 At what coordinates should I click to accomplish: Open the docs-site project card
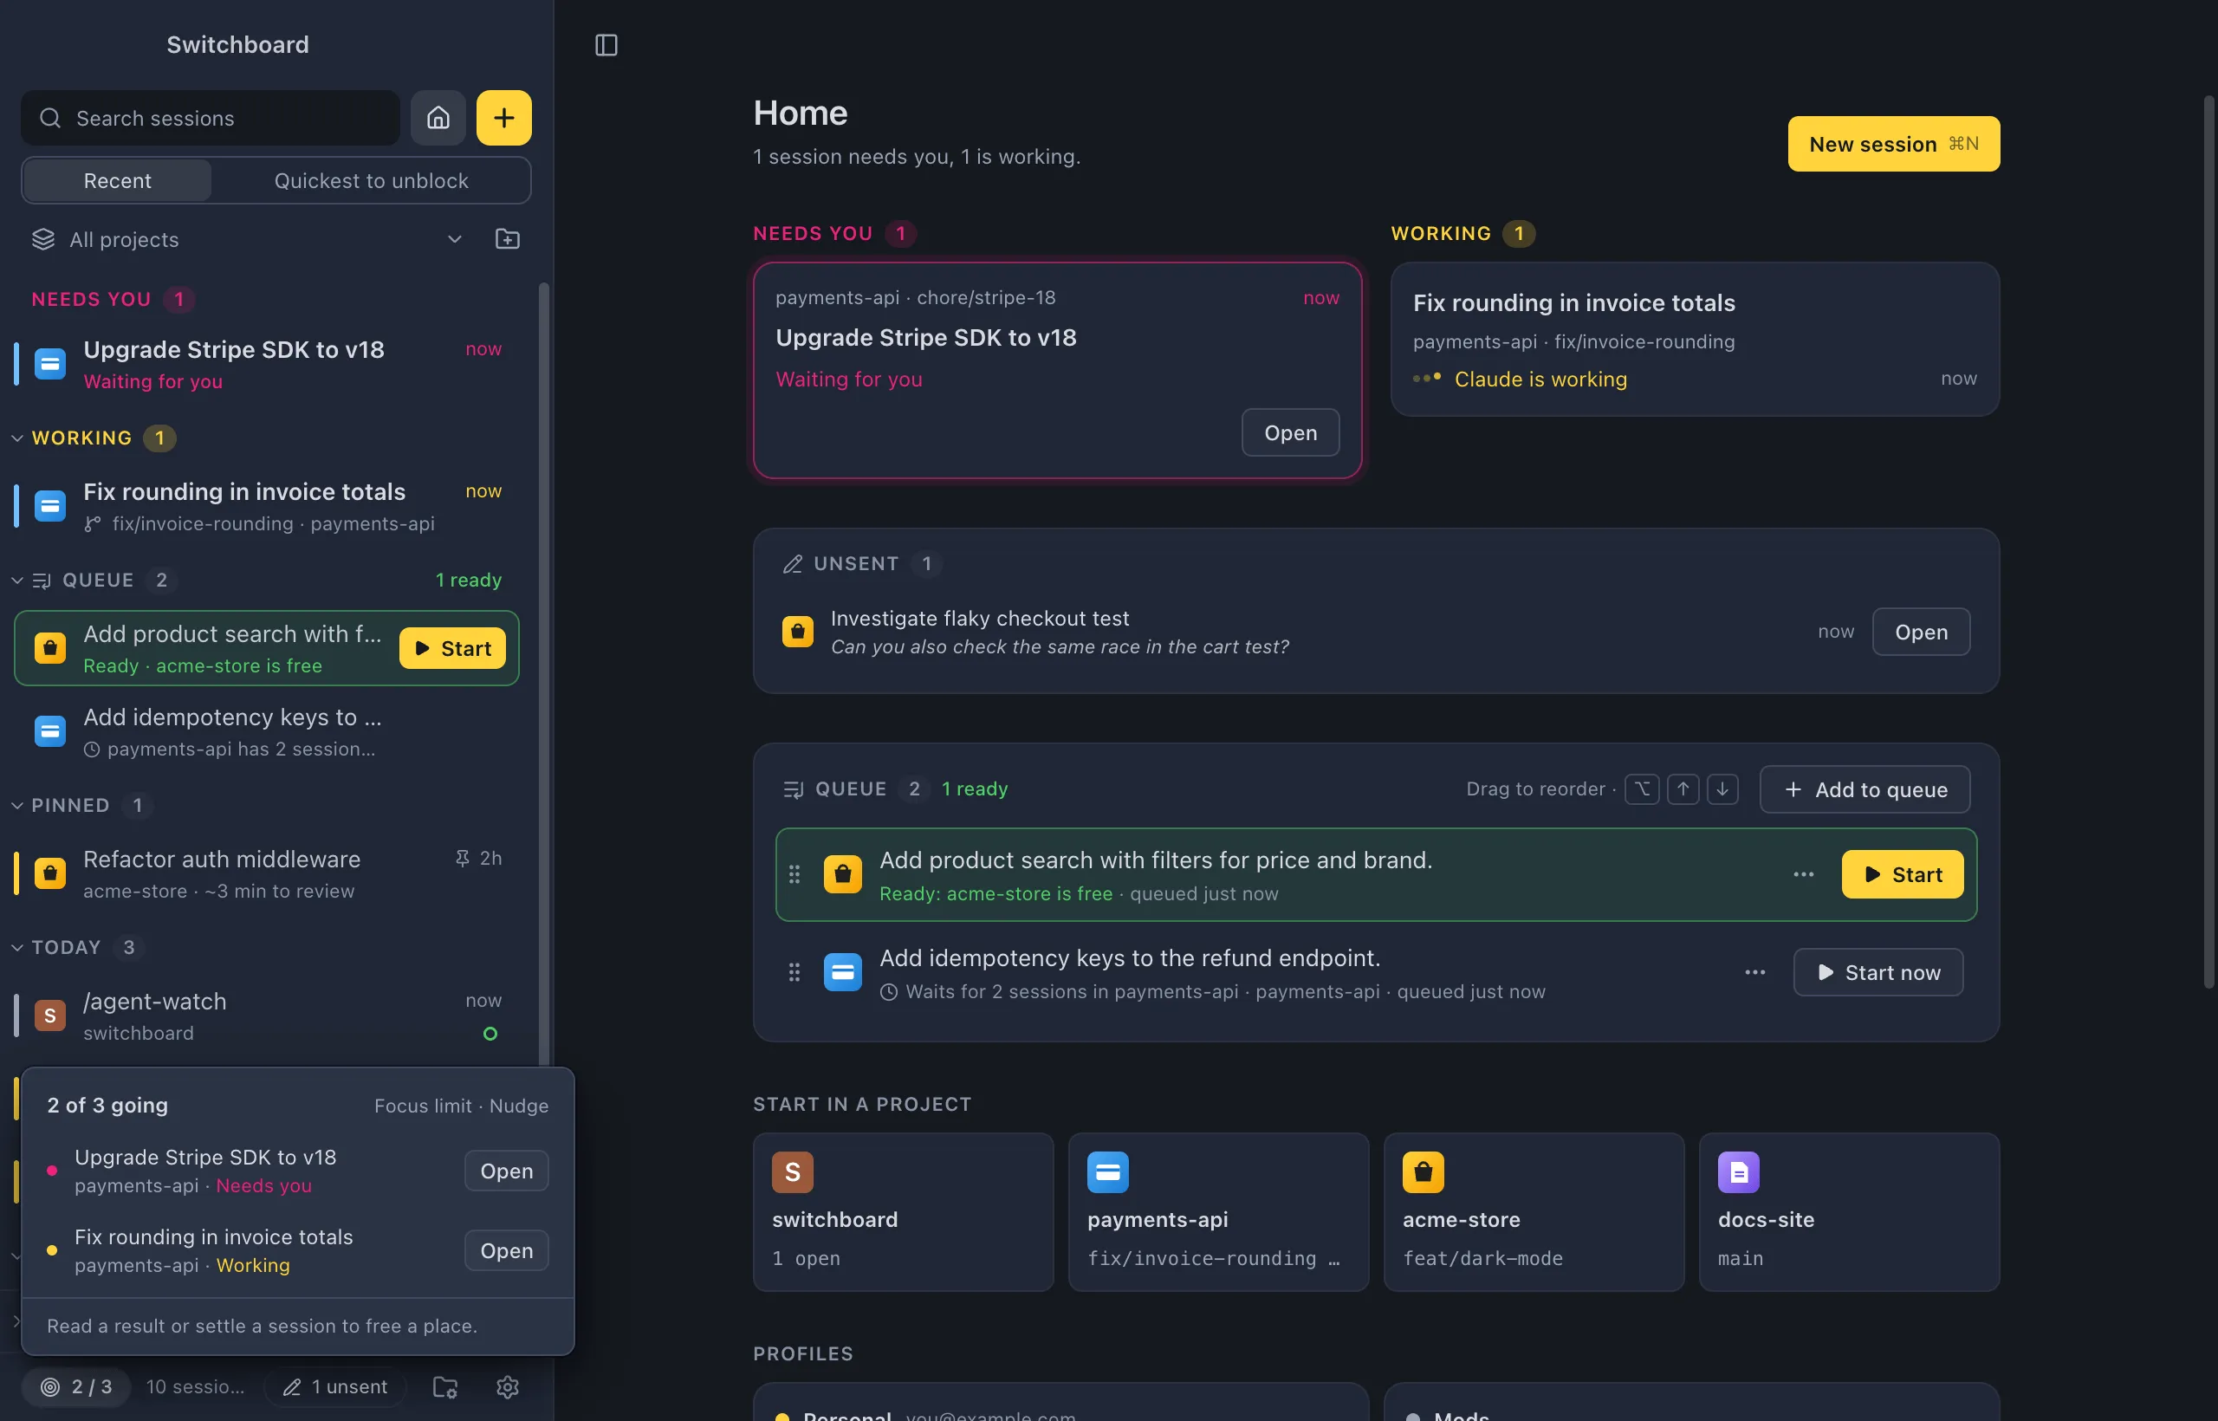(1849, 1211)
